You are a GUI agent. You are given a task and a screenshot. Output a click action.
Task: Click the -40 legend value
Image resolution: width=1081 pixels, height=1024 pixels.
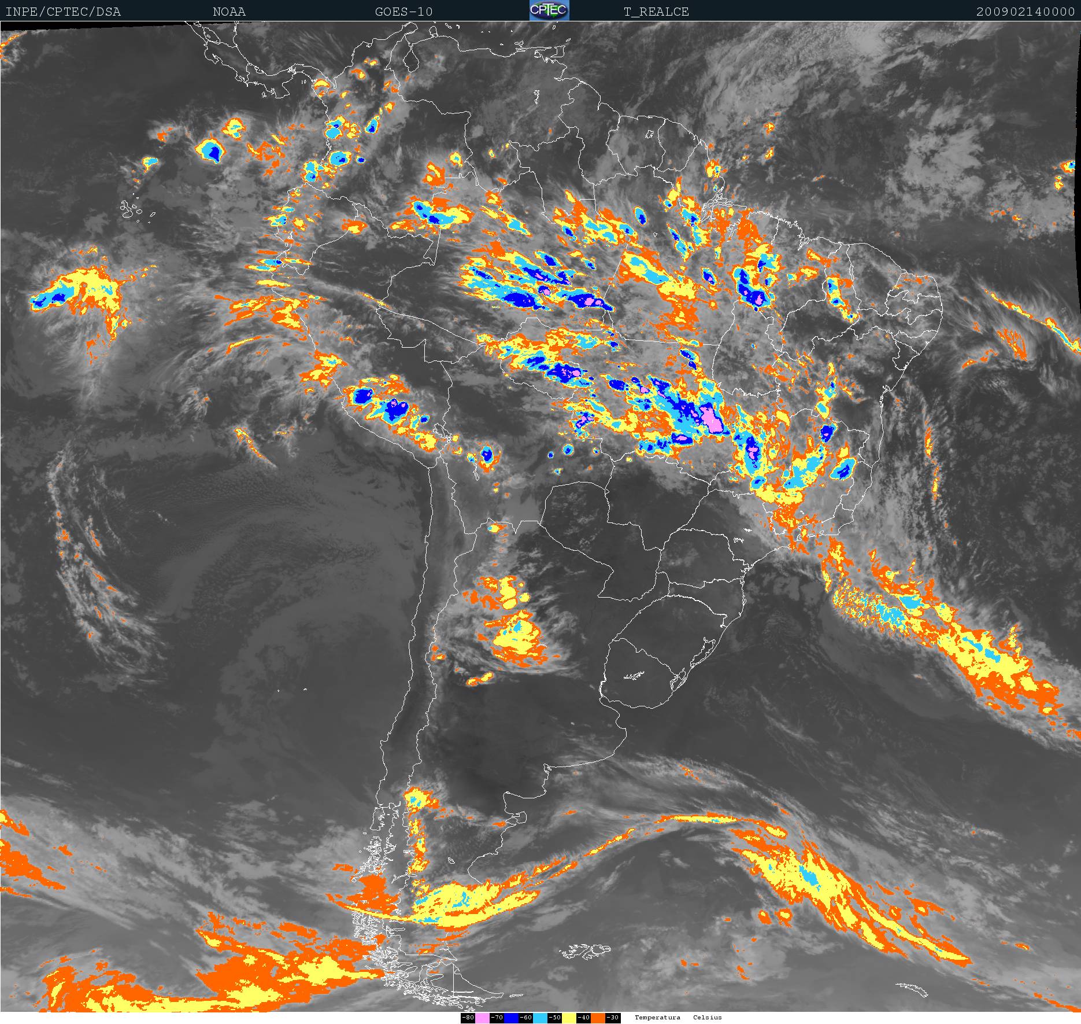click(583, 1018)
